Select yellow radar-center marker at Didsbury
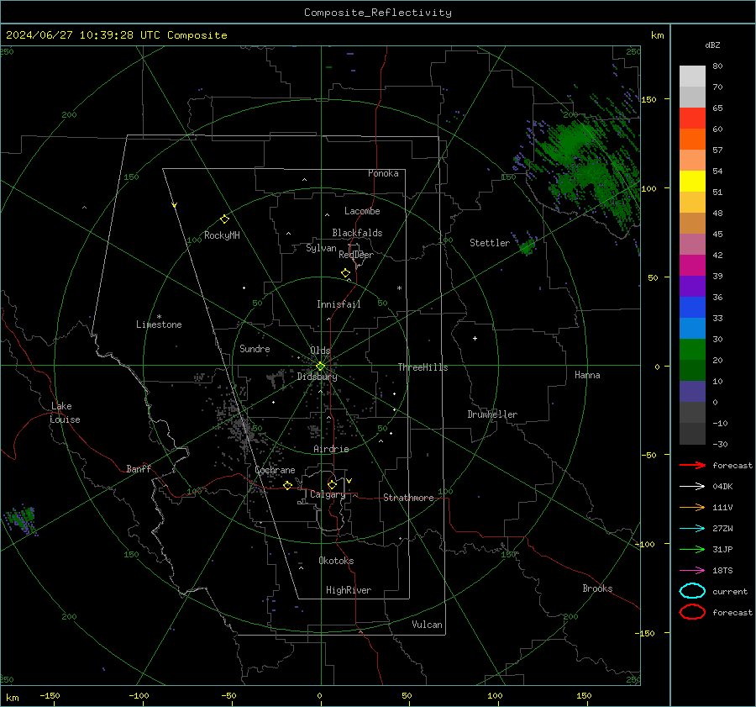 pos(320,367)
